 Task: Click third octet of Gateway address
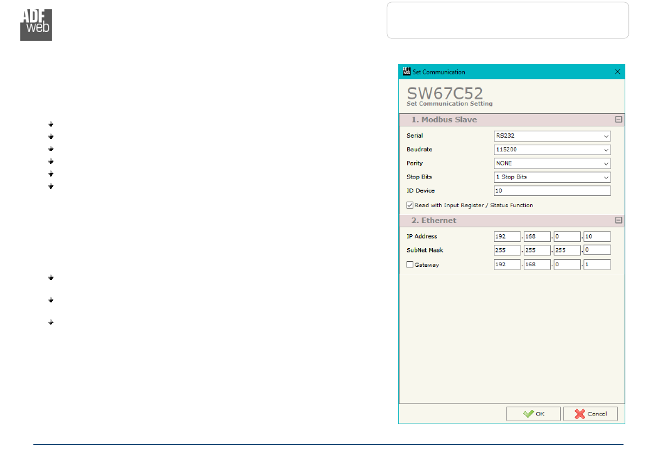tap(567, 265)
